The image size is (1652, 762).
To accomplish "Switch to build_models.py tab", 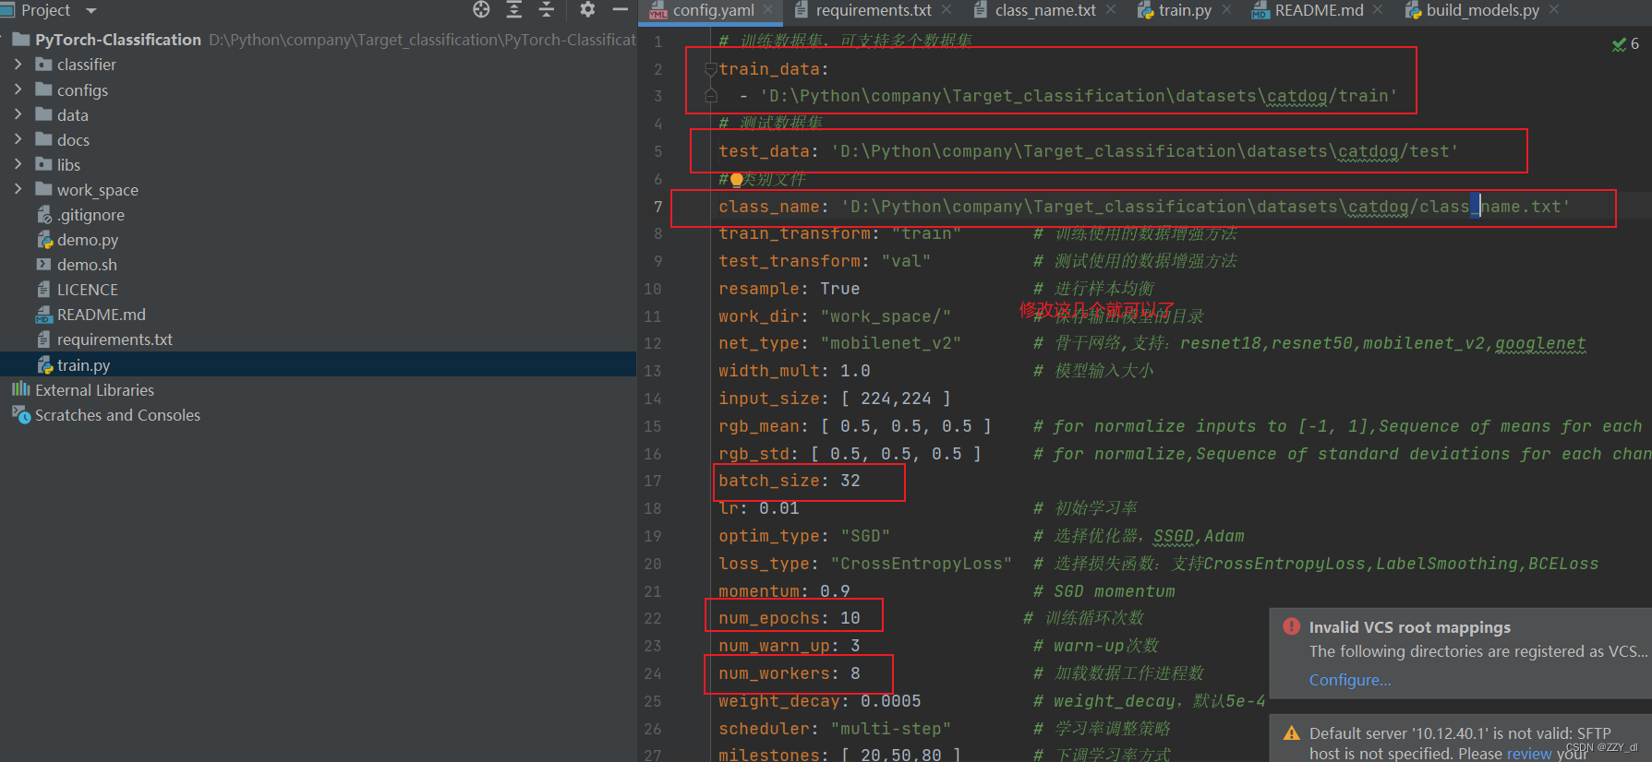I will (x=1482, y=10).
